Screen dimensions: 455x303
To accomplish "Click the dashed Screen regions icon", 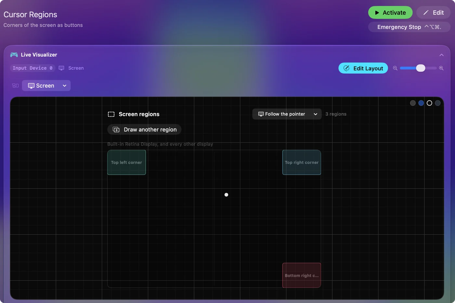I will click(111, 114).
